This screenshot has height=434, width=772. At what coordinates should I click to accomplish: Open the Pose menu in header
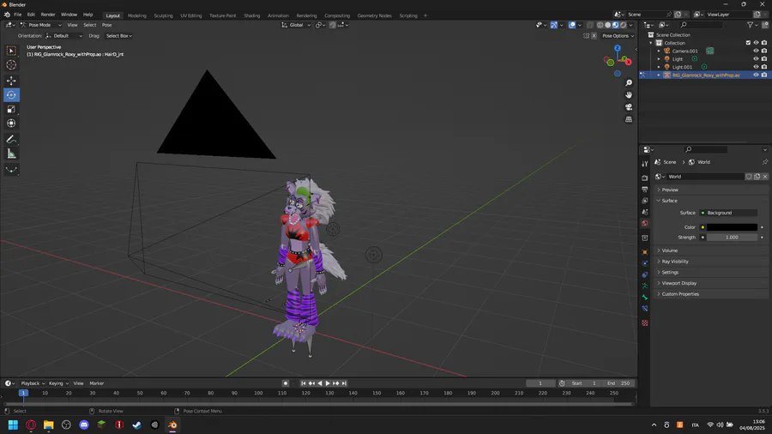(x=106, y=25)
